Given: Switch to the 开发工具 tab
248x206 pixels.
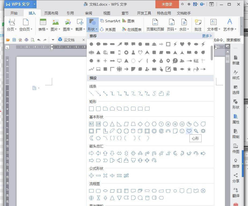Looking at the screenshot, I should pos(144,13).
